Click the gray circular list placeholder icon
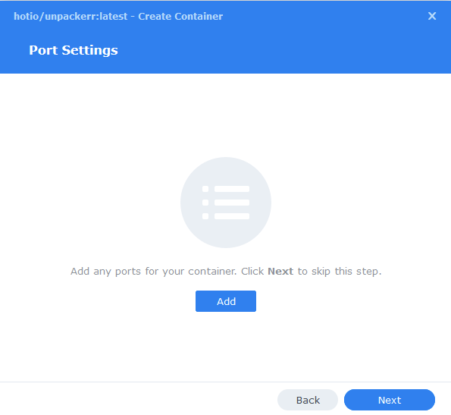This screenshot has width=451, height=415. point(226,203)
